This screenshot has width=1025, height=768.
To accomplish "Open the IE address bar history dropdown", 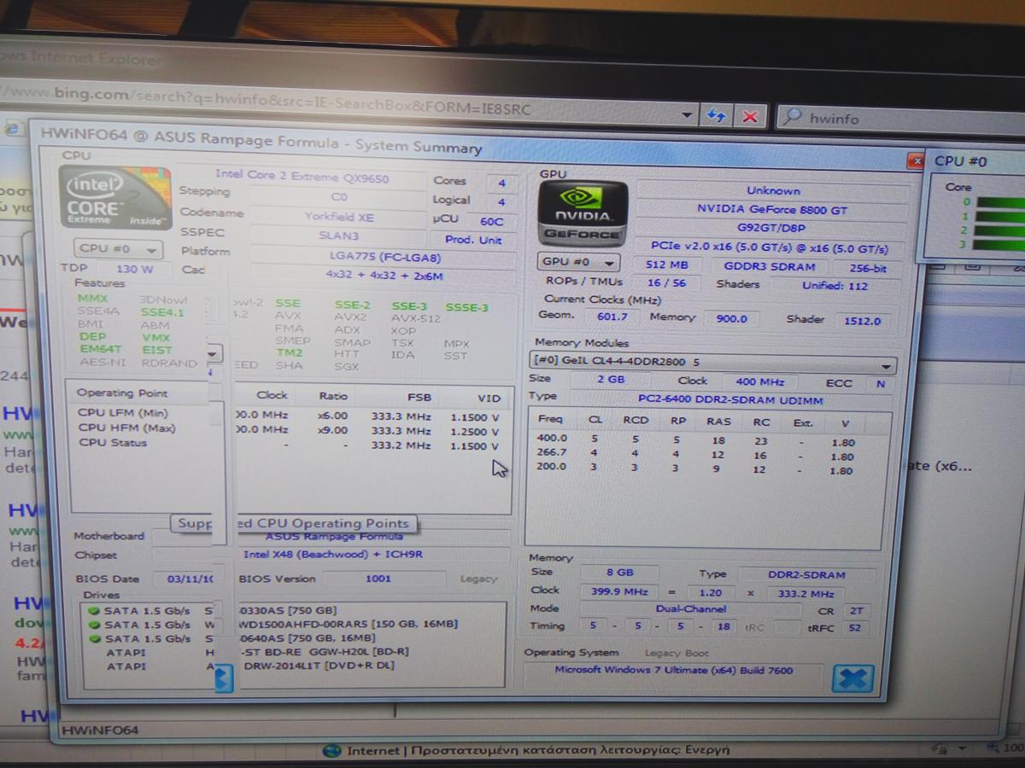I will [688, 115].
